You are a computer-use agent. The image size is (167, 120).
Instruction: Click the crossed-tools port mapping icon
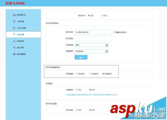pyautogui.click(x=14, y=48)
